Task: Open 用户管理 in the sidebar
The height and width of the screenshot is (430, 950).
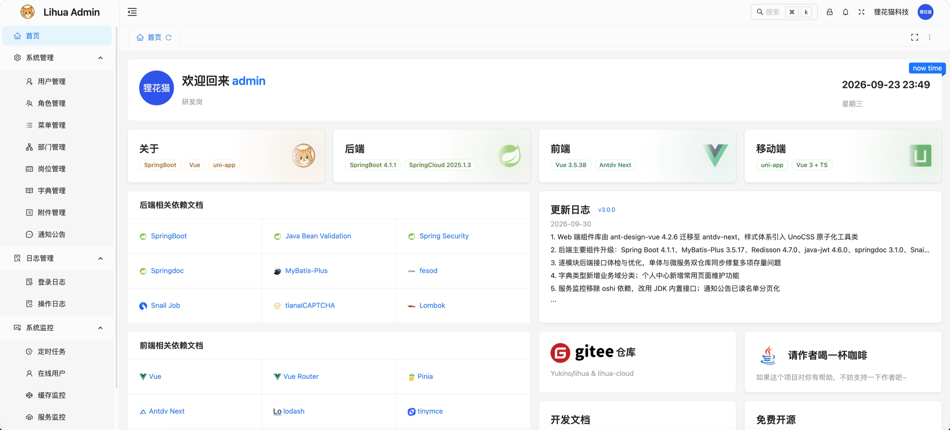Action: coord(57,81)
